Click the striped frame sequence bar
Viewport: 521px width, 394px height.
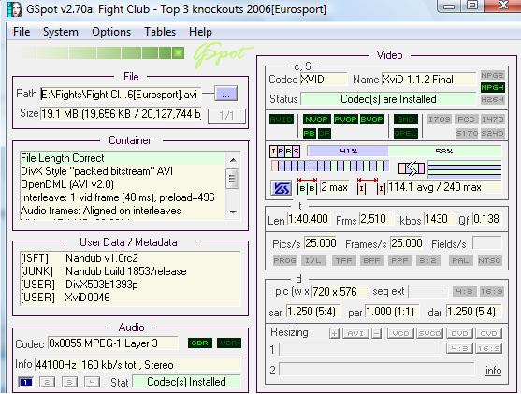[330, 166]
